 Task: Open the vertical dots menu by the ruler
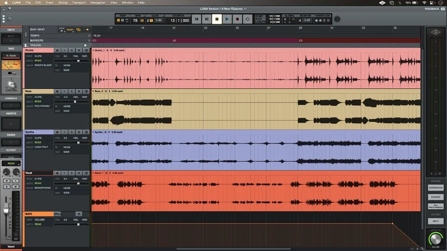point(25,34)
